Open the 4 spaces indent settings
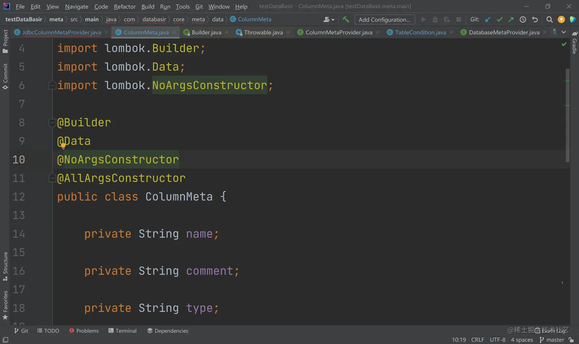This screenshot has height=344, width=579. (522, 340)
